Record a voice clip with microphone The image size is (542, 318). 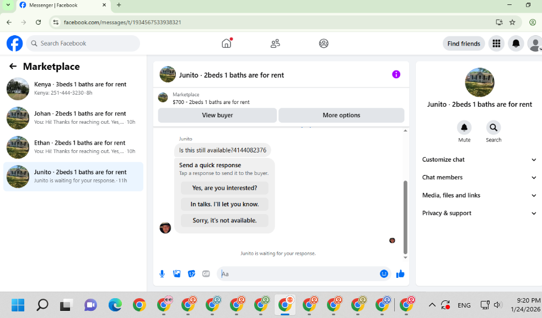click(x=162, y=274)
